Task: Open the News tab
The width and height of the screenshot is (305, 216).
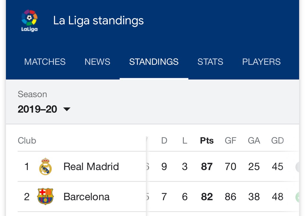Action: tap(97, 62)
